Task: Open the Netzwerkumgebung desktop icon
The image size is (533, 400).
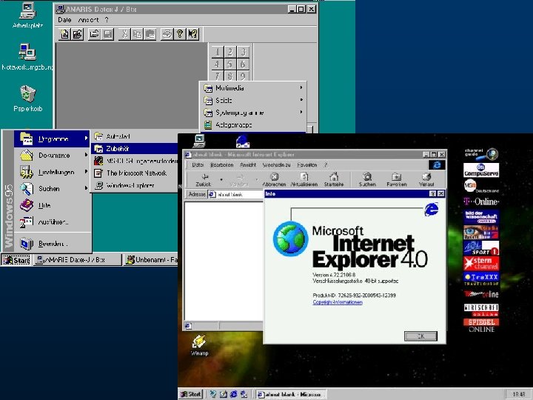Action: coord(27,57)
